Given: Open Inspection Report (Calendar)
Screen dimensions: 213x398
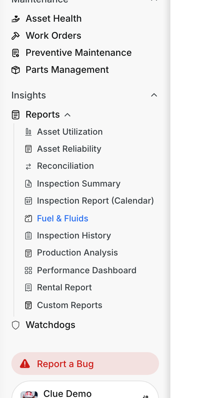Looking at the screenshot, I should (x=95, y=200).
